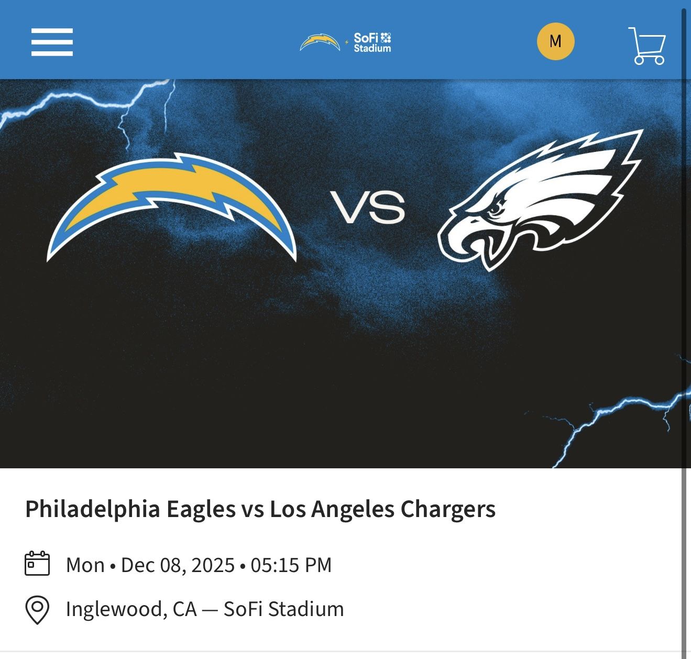Open the shopping cart
This screenshot has width=691, height=659.
(x=647, y=46)
